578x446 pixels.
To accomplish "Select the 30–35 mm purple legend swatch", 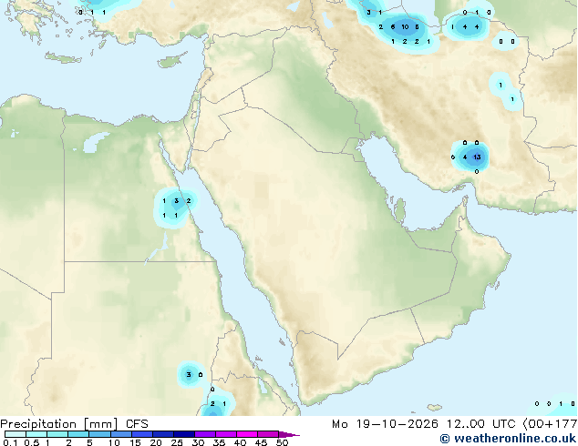I will click(x=204, y=434).
